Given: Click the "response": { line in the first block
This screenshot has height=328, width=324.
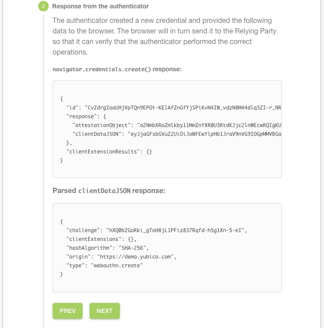Looking at the screenshot, I should point(86,116).
